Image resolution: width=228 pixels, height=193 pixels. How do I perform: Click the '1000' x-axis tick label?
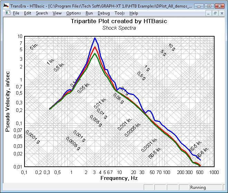click(x=214, y=172)
